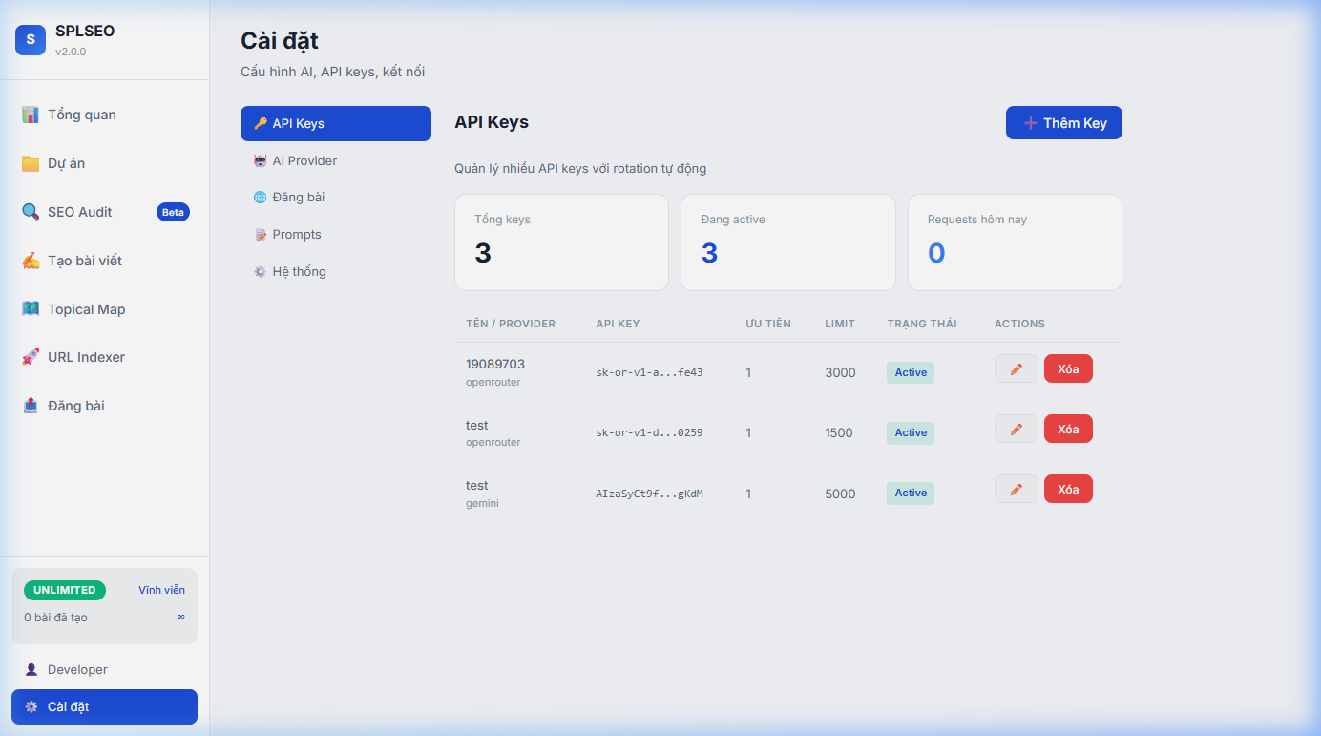Click the TÊN / PROVIDER column header
1321x736 pixels.
(x=511, y=324)
